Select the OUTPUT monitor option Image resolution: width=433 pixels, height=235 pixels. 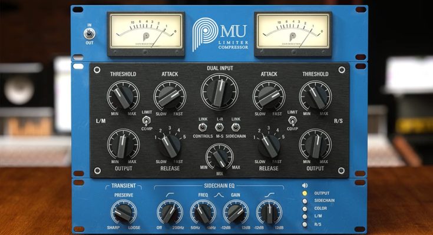tap(304, 193)
